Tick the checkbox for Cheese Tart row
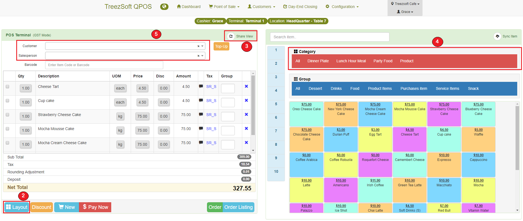The width and height of the screenshot is (523, 221). 7,87
